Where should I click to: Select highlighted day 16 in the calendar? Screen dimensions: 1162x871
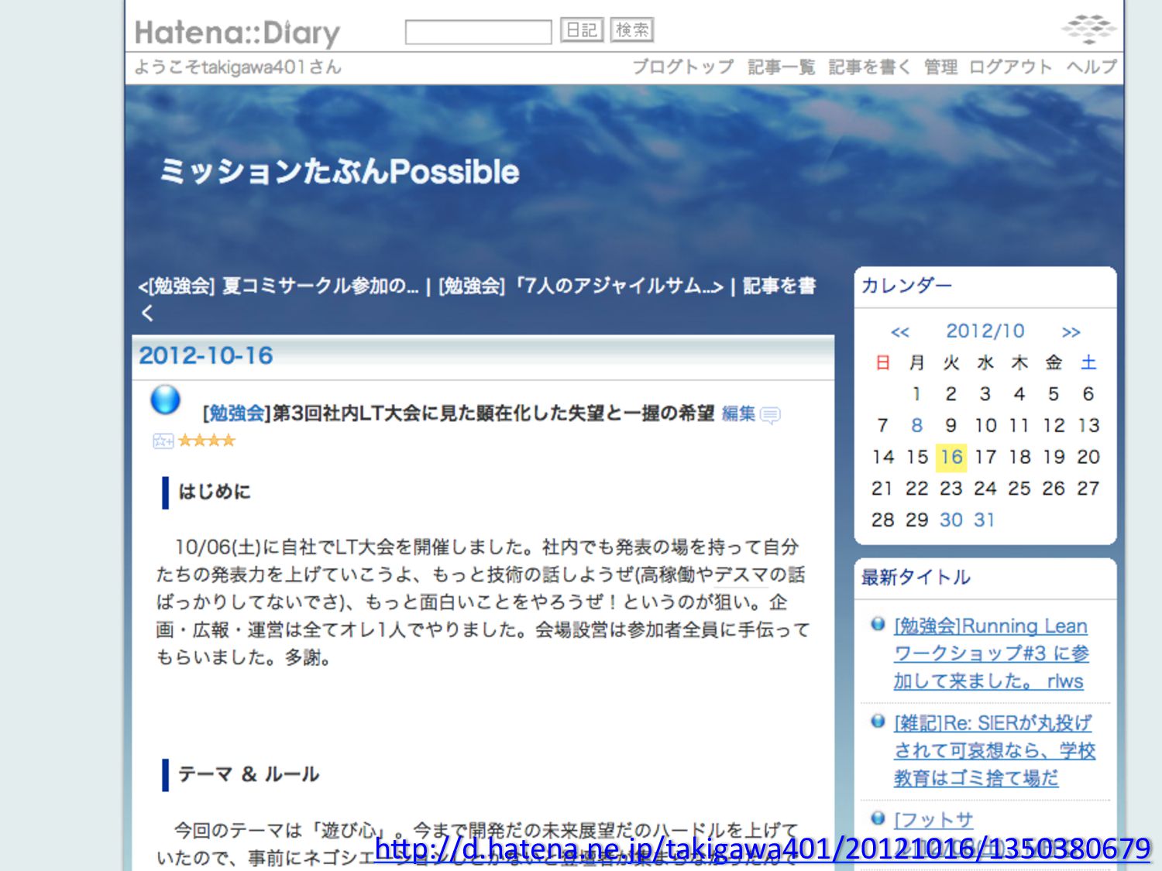[951, 457]
